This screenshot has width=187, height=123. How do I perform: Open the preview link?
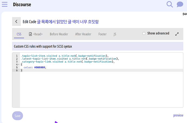tap(178, 115)
